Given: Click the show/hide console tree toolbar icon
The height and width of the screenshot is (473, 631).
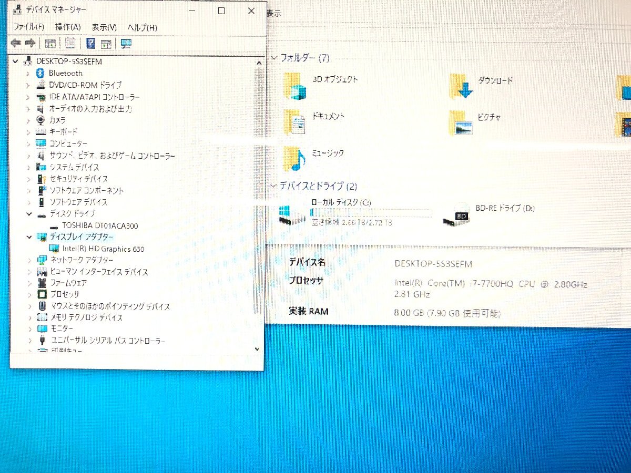Looking at the screenshot, I should click(50, 44).
